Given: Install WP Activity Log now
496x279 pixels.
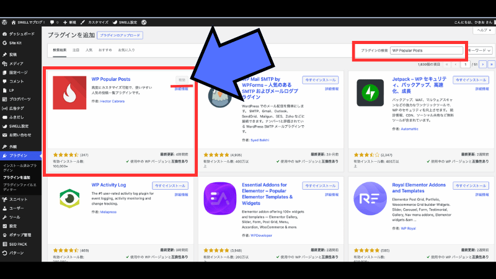Looking at the screenshot, I should click(x=170, y=185).
